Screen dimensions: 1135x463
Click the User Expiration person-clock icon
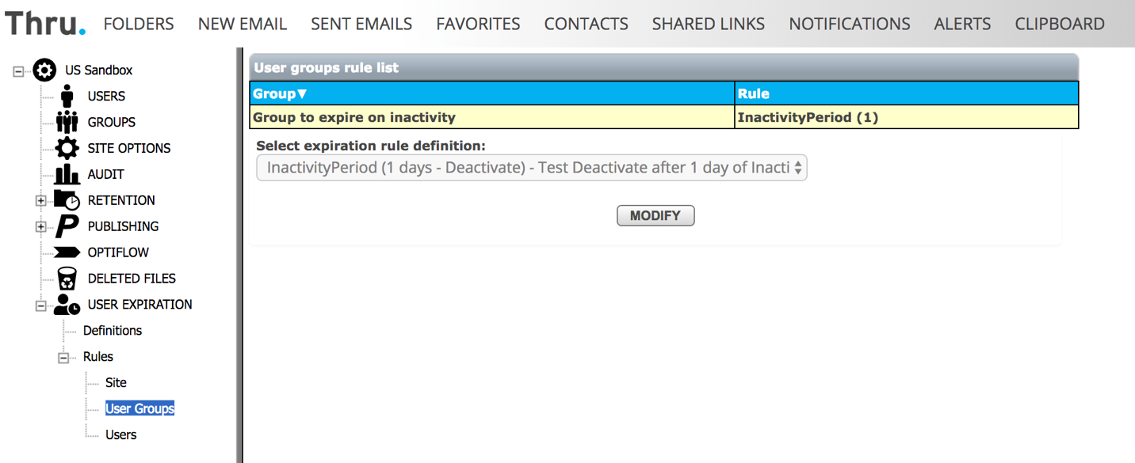click(x=67, y=305)
